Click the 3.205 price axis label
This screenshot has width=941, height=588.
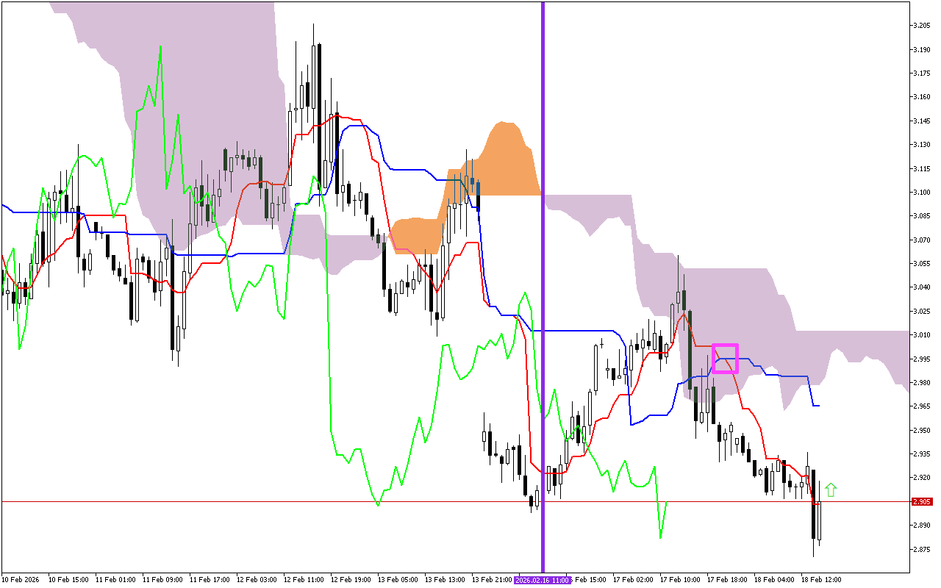pos(922,26)
